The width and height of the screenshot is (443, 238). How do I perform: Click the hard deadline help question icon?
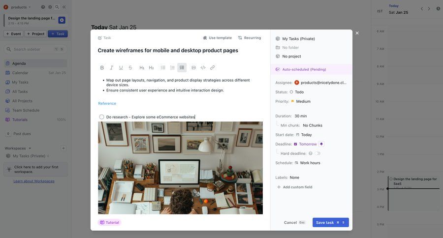click(311, 153)
